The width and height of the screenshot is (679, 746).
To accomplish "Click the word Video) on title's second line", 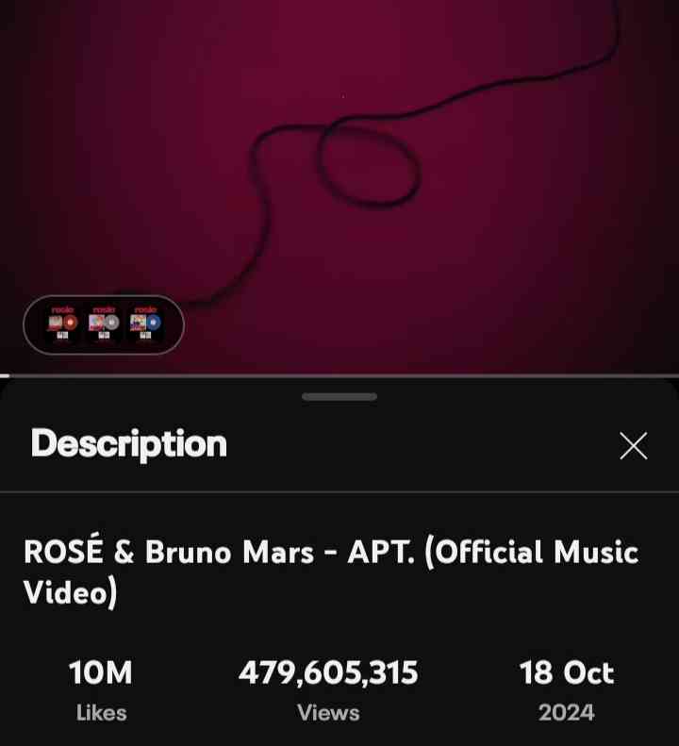I will 70,592.
